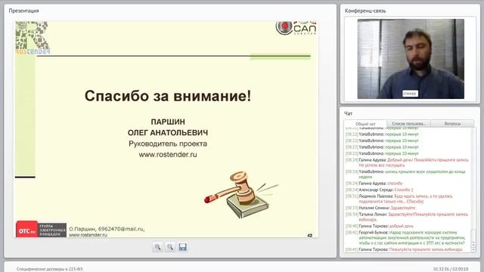
Task: Click Галина Таркова's Пожалуйста пришлите message
Action: click(x=404, y=249)
